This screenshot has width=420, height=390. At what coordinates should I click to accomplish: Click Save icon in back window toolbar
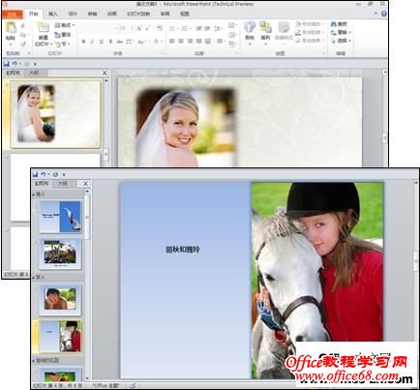pos(6,64)
